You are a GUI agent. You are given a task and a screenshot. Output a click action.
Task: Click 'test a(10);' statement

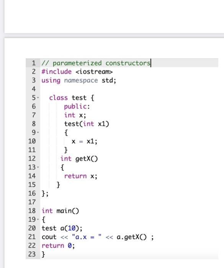pyautogui.click(x=62, y=228)
